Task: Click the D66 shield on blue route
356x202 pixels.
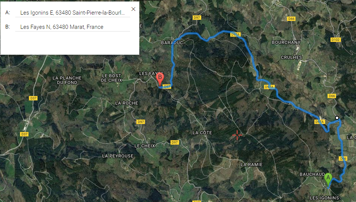Action: pyautogui.click(x=343, y=159)
